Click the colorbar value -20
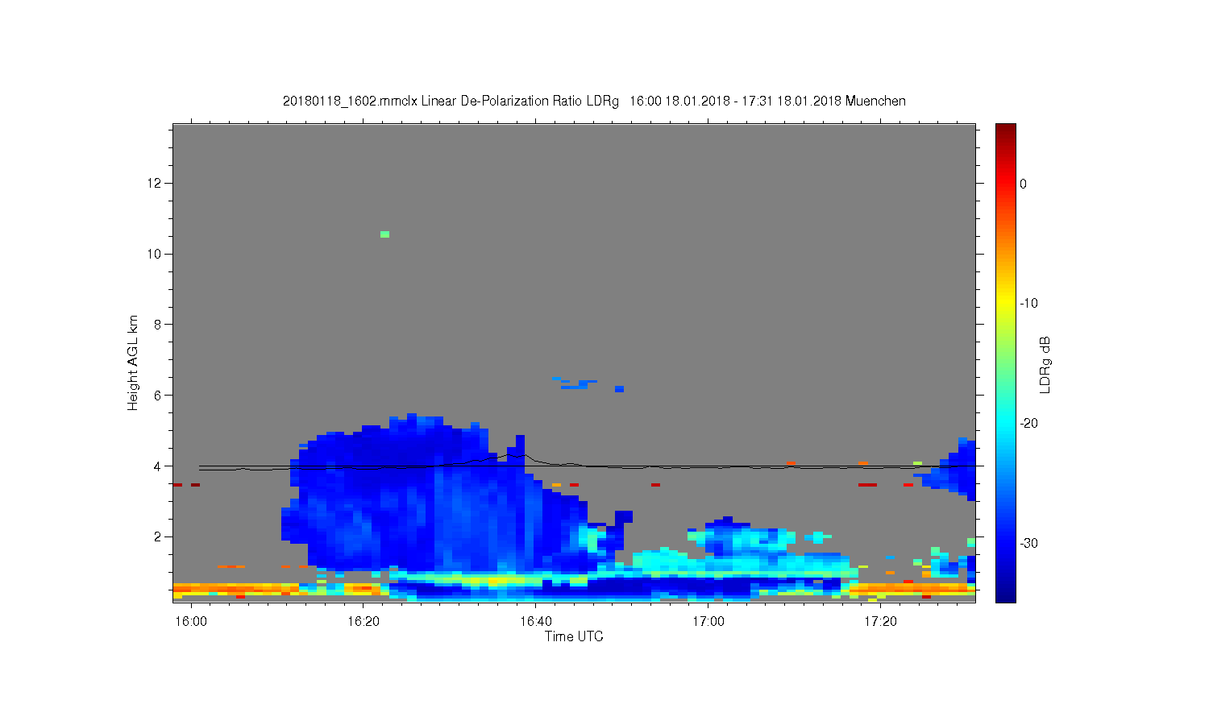The width and height of the screenshot is (1209, 725). [x=1028, y=424]
